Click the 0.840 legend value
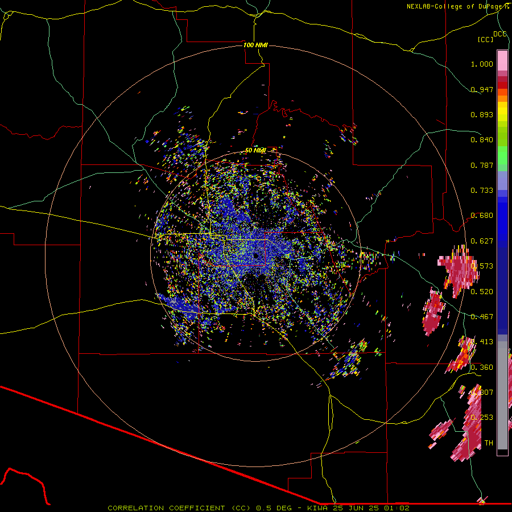 (482, 140)
